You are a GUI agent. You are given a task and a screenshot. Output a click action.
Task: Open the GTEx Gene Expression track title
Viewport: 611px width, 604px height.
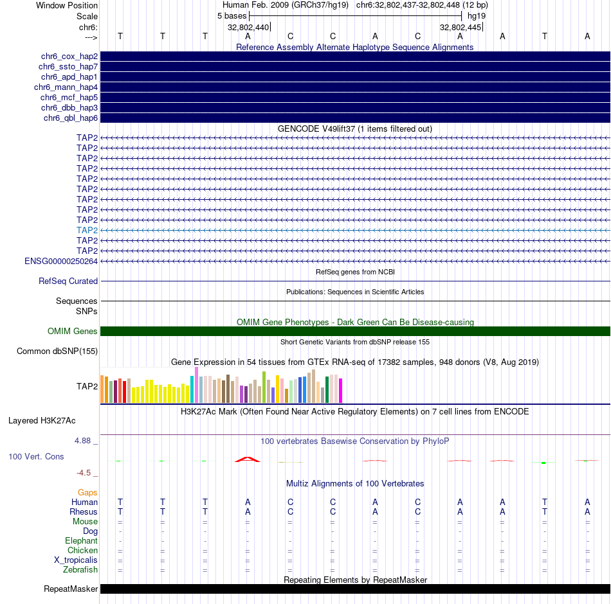pyautogui.click(x=354, y=362)
